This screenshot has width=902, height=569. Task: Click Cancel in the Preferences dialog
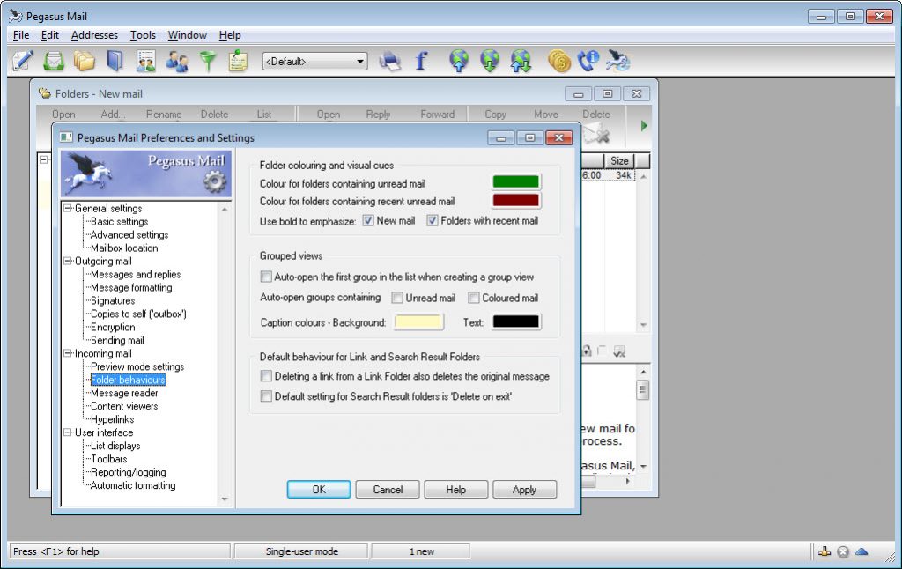pyautogui.click(x=388, y=490)
